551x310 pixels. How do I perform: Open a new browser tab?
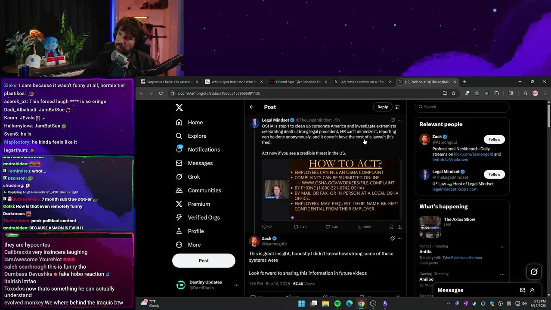click(x=464, y=82)
